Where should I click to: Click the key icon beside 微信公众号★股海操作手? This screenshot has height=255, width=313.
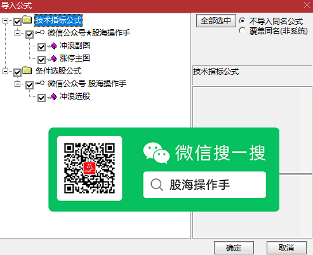point(40,32)
